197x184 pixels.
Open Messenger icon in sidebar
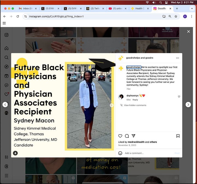pos(6,85)
